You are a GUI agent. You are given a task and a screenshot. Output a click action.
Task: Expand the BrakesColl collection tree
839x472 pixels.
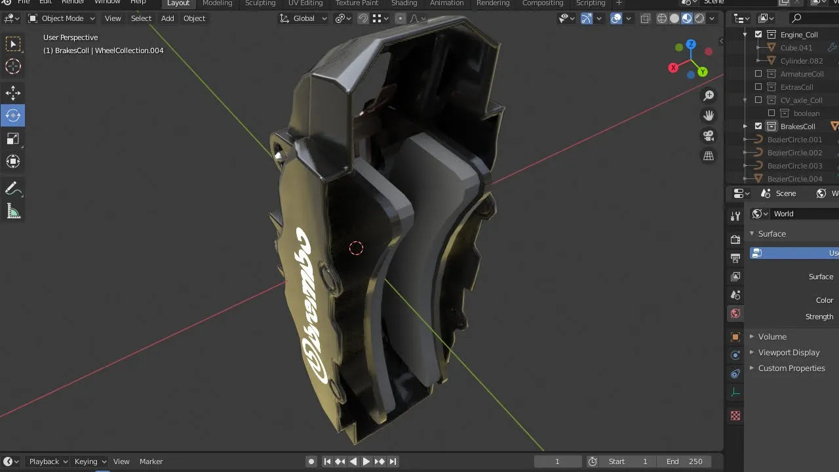click(745, 127)
